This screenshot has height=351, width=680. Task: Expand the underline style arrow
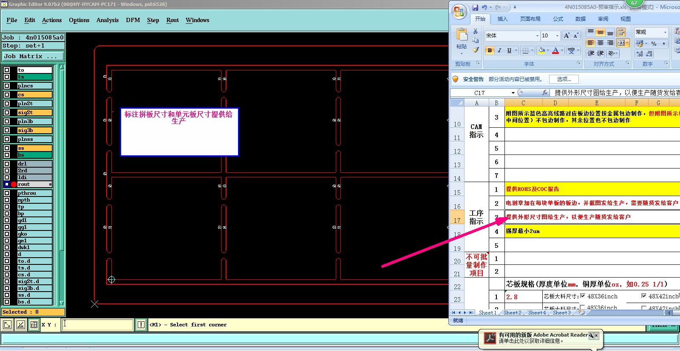pos(516,51)
